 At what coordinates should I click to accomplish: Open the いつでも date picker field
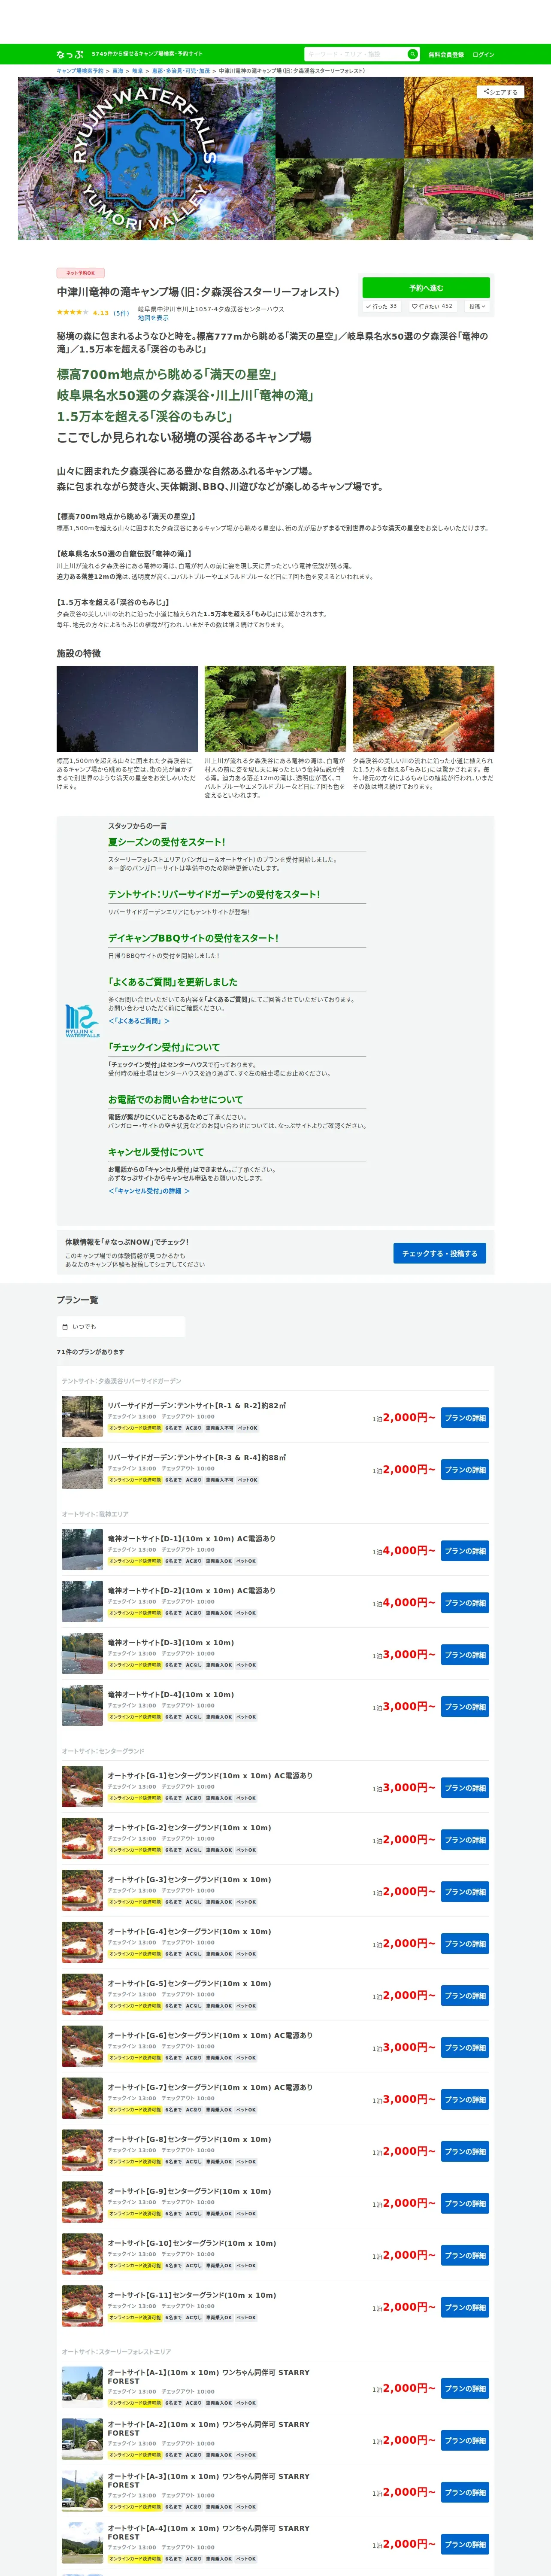click(x=121, y=1327)
